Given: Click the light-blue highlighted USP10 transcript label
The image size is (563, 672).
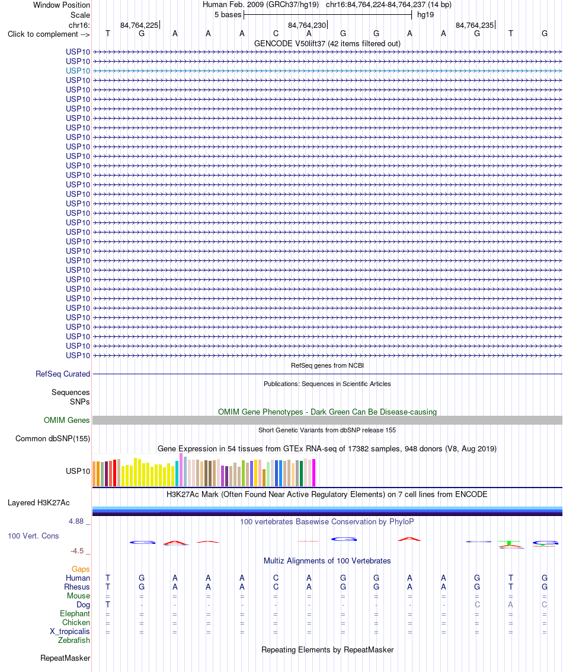Looking at the screenshot, I should coord(78,71).
